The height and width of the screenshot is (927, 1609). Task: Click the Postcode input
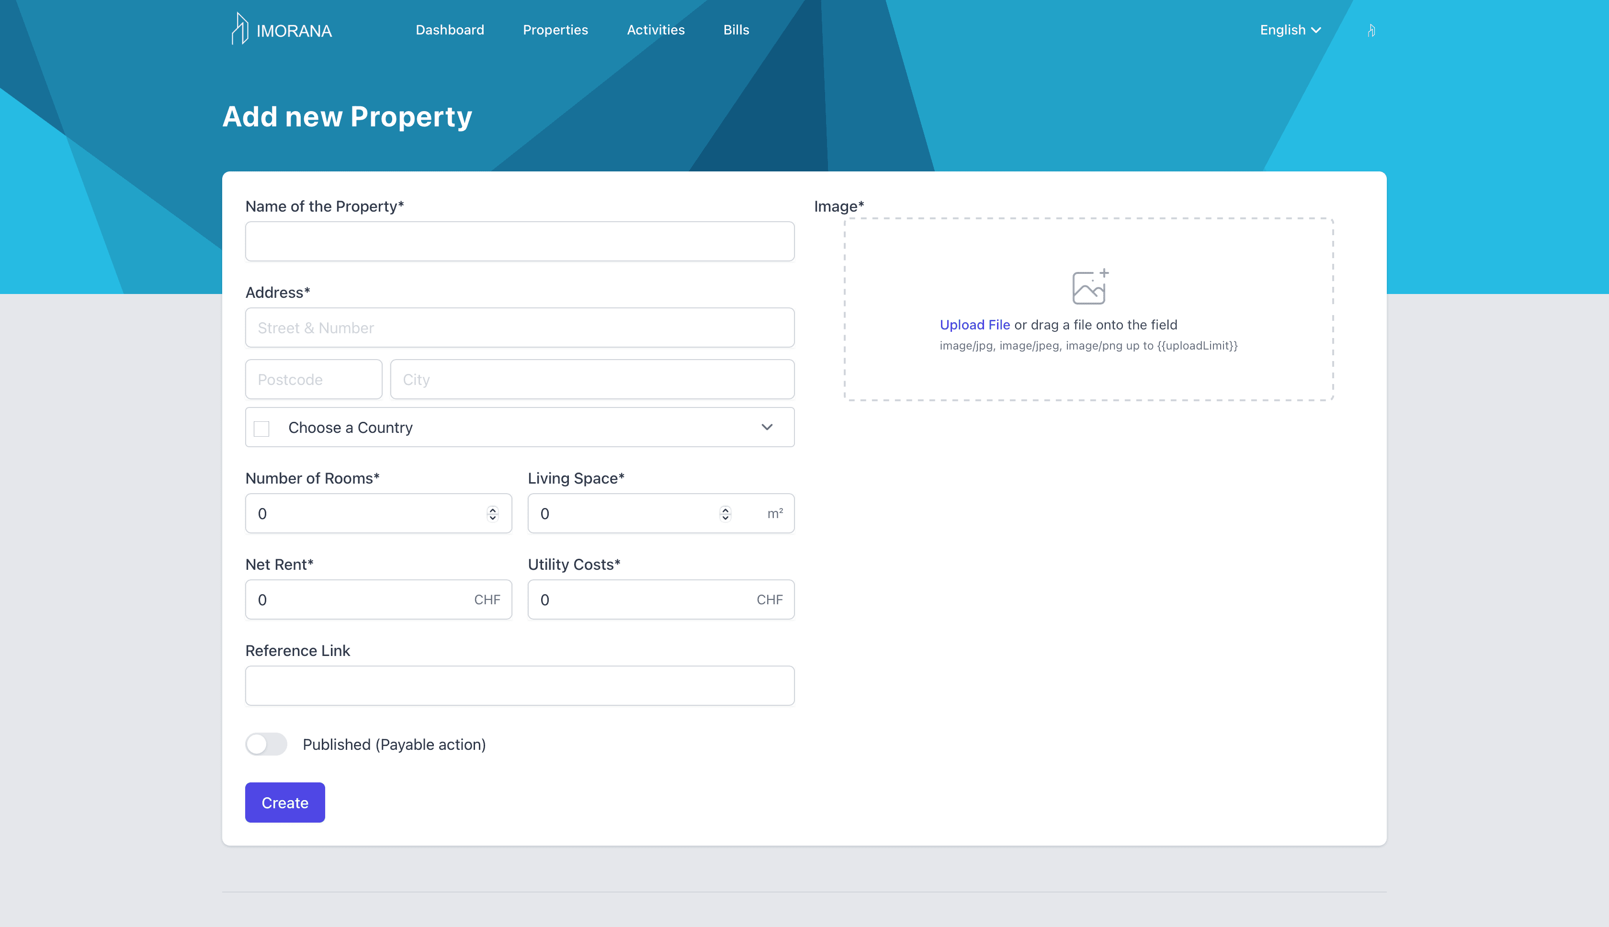[x=314, y=379]
